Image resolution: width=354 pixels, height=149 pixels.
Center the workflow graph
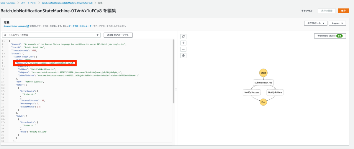tap(183, 56)
